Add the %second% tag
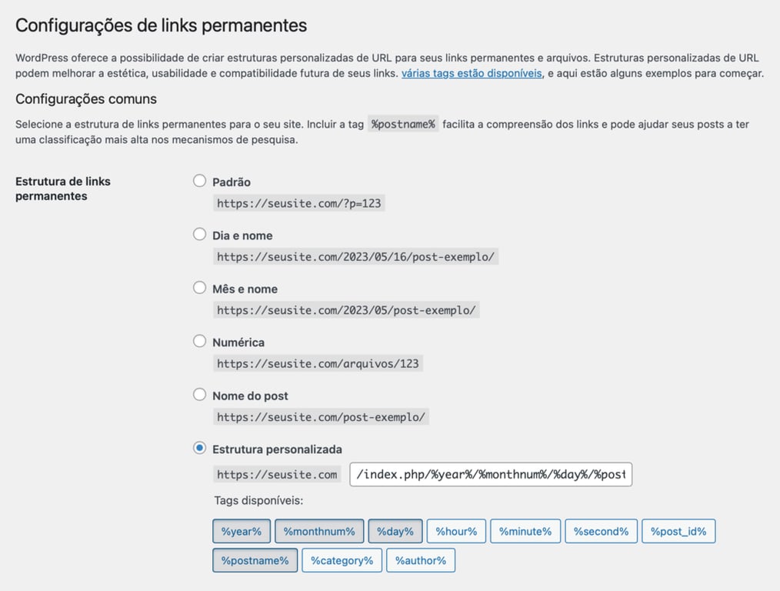The width and height of the screenshot is (780, 591). [x=601, y=531]
